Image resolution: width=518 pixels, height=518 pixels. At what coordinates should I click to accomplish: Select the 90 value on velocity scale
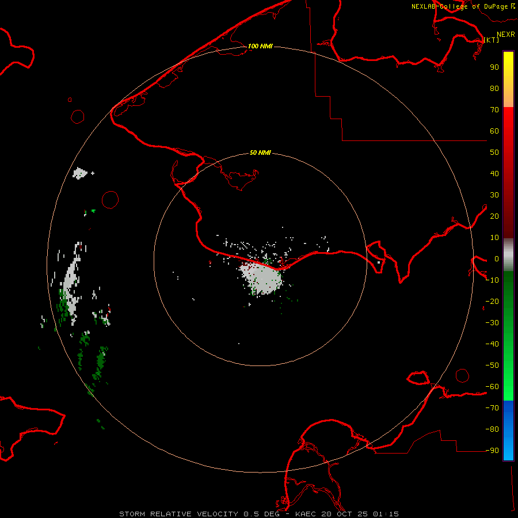pyautogui.click(x=494, y=67)
